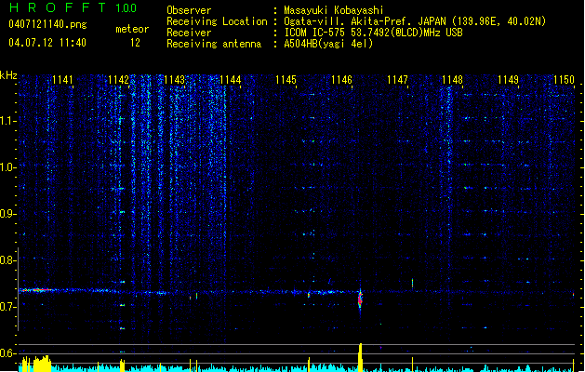Click the HROFFT 1.0.0 title text
This screenshot has width=585, height=372.
(73, 7)
